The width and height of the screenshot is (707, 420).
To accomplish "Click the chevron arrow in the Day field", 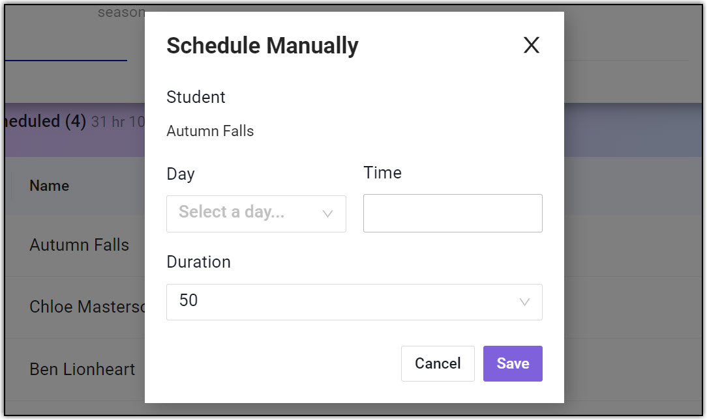I will tap(328, 214).
